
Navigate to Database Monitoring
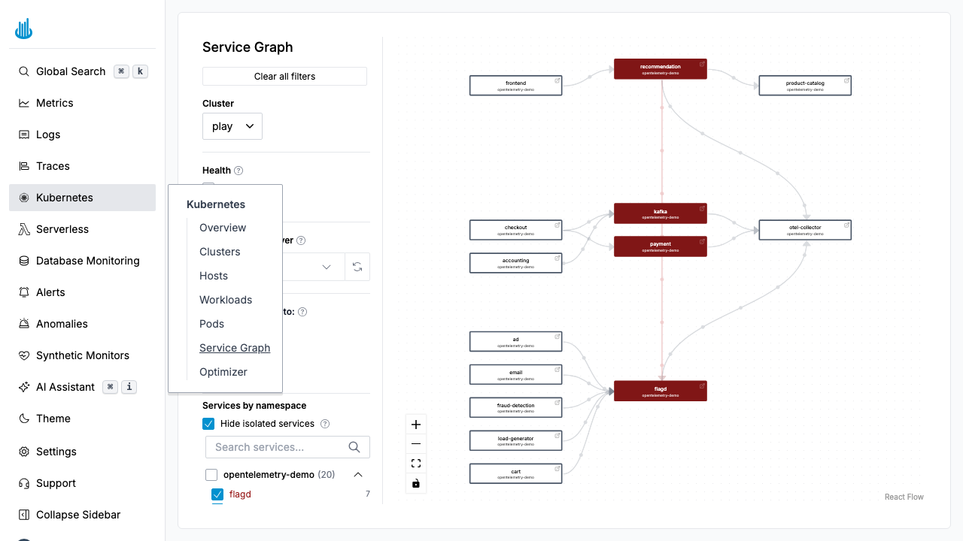(x=87, y=261)
